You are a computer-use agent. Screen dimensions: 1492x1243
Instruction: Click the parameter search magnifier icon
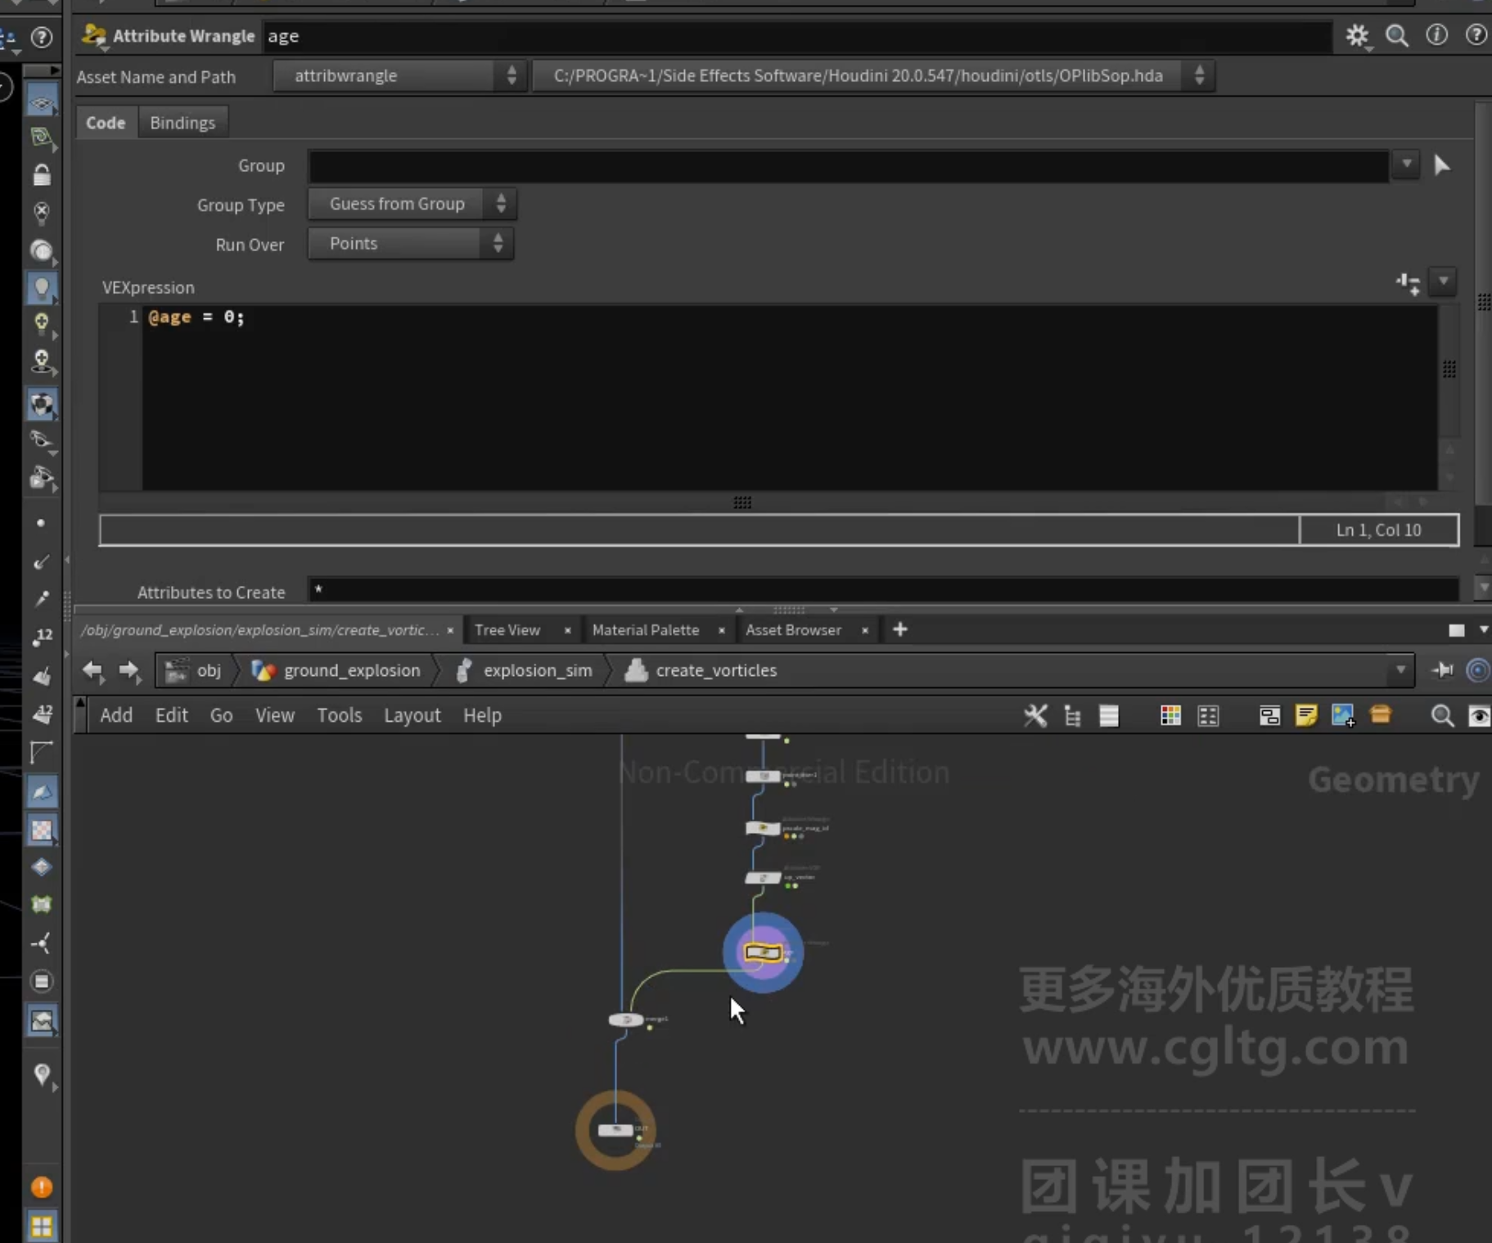coord(1397,36)
